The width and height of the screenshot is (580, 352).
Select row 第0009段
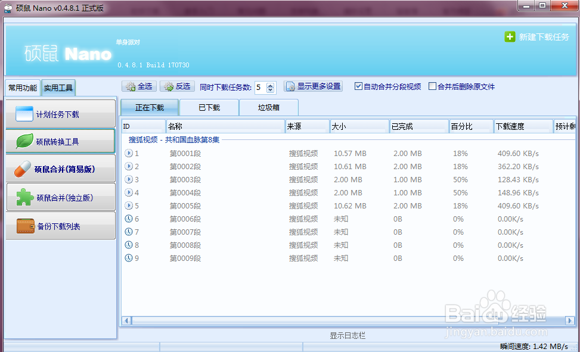point(348,258)
